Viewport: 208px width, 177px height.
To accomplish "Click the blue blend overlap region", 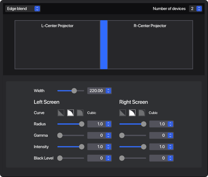I will tap(104, 45).
